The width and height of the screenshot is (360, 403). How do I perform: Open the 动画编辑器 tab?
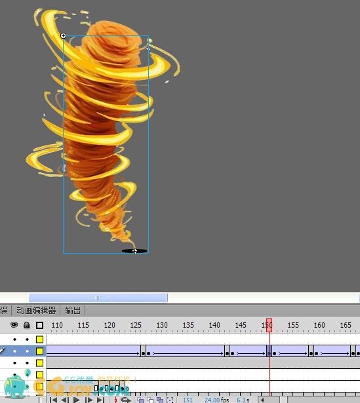coord(36,311)
